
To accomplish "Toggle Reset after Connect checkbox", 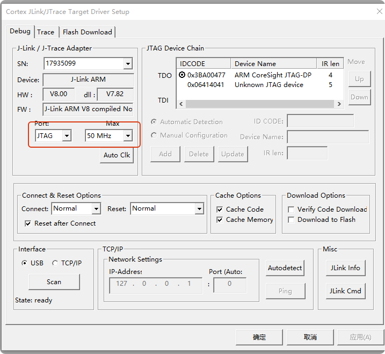I will point(28,223).
